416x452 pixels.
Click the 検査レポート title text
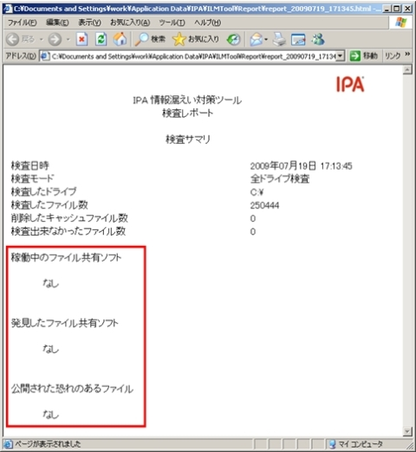(x=187, y=113)
